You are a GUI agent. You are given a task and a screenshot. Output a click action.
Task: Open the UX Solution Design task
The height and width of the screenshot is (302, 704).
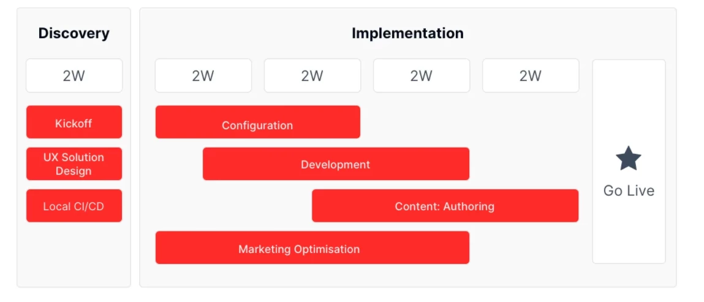click(74, 164)
